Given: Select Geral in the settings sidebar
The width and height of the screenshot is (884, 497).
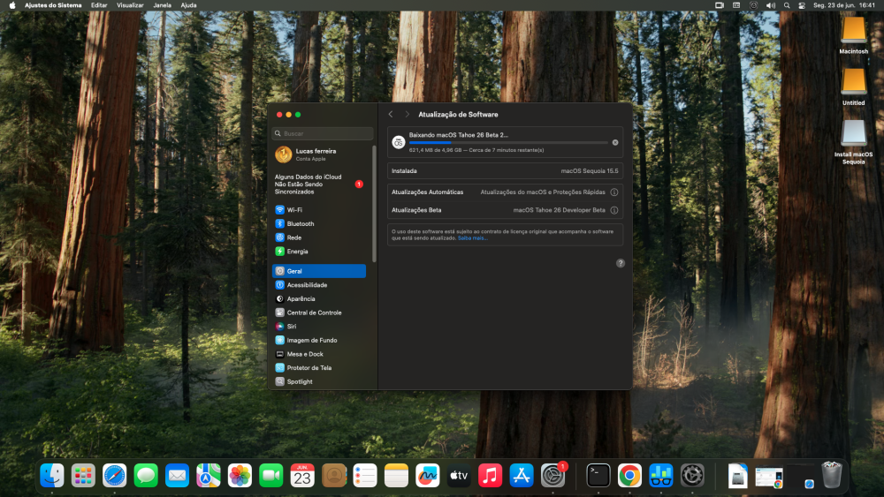Looking at the screenshot, I should 319,271.
